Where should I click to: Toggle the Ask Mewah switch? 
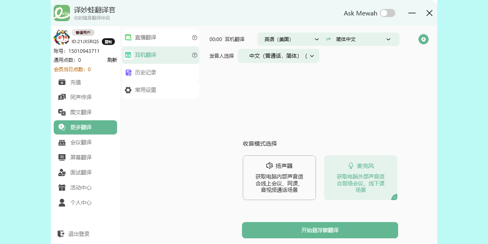click(387, 13)
